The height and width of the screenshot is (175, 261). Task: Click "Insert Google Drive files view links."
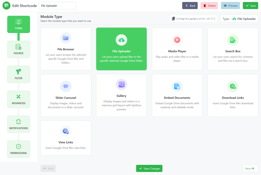66,148
